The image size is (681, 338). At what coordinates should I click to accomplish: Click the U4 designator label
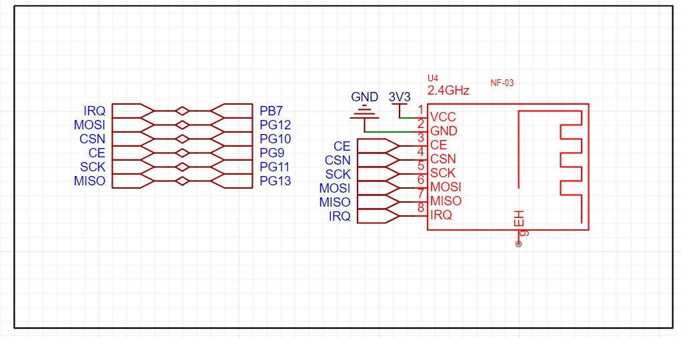pyautogui.click(x=433, y=79)
